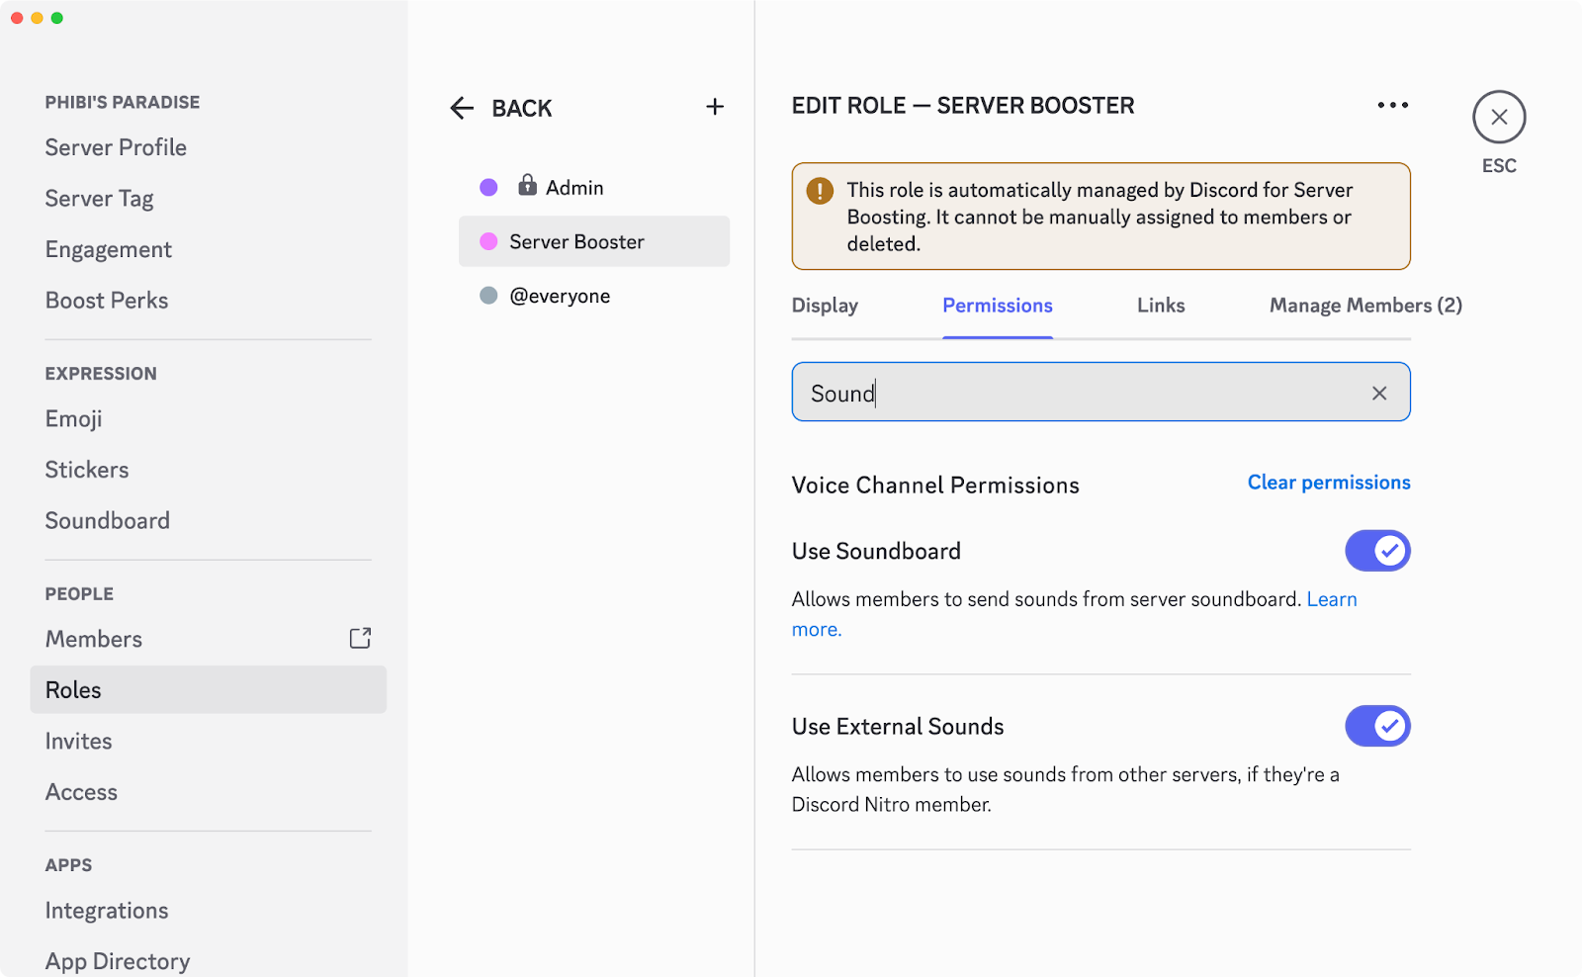Open Manage Members (2) tab

pyautogui.click(x=1365, y=306)
